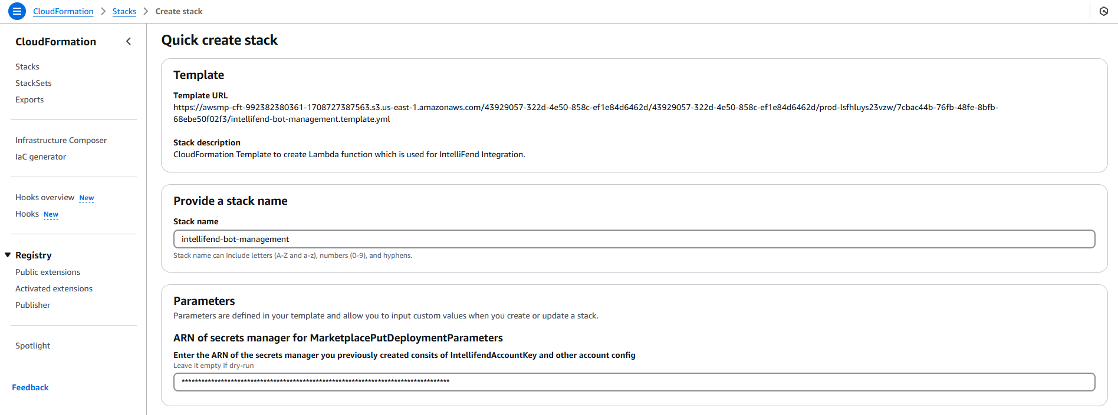
Task: Open IaC generator in the sidebar
Action: point(41,157)
